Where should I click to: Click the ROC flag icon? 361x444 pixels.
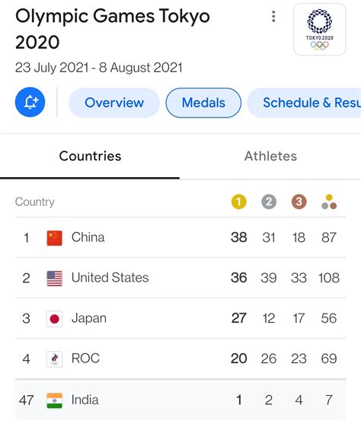tap(54, 359)
